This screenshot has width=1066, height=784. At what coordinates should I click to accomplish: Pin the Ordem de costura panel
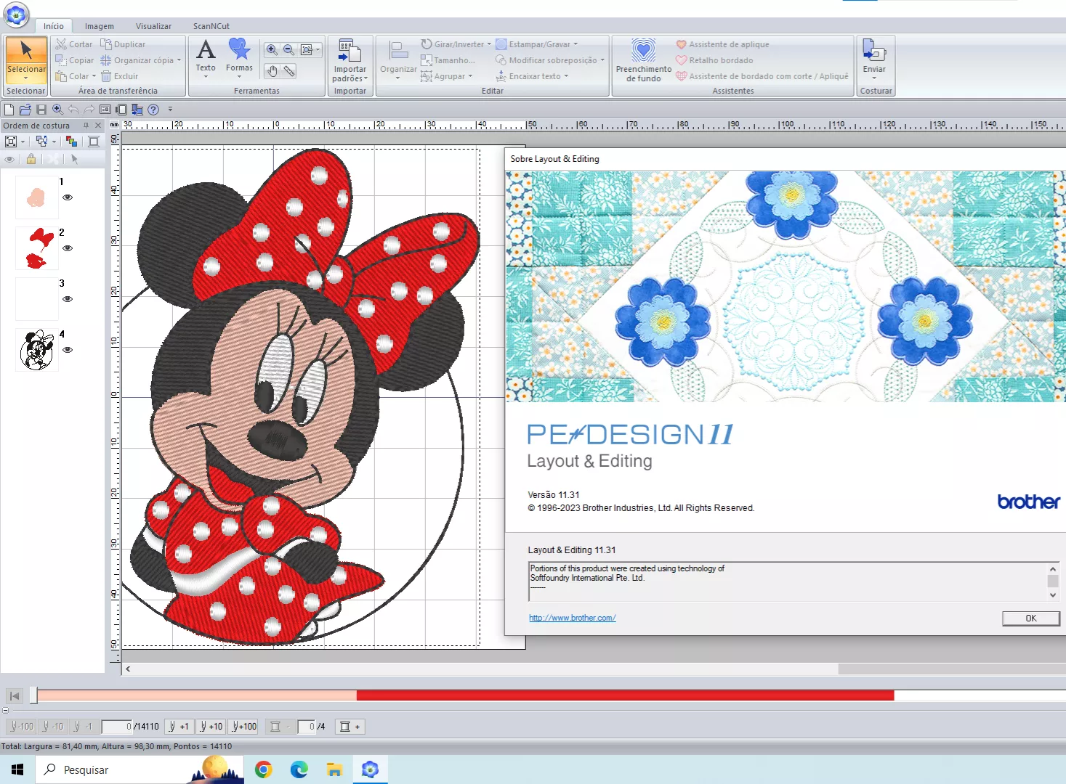click(86, 126)
